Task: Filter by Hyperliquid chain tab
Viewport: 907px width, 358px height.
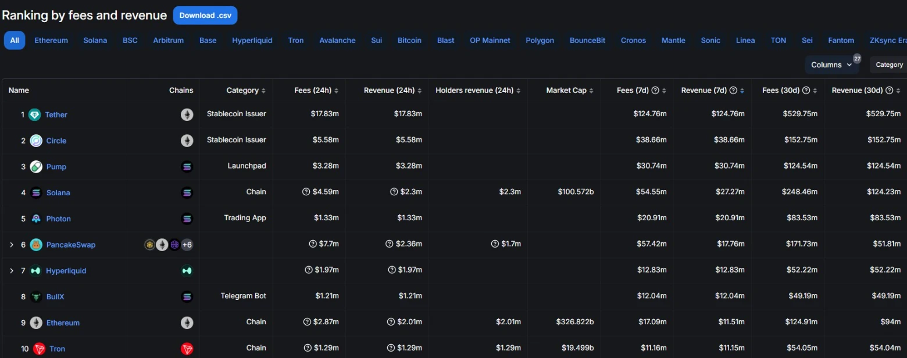Action: tap(252, 40)
